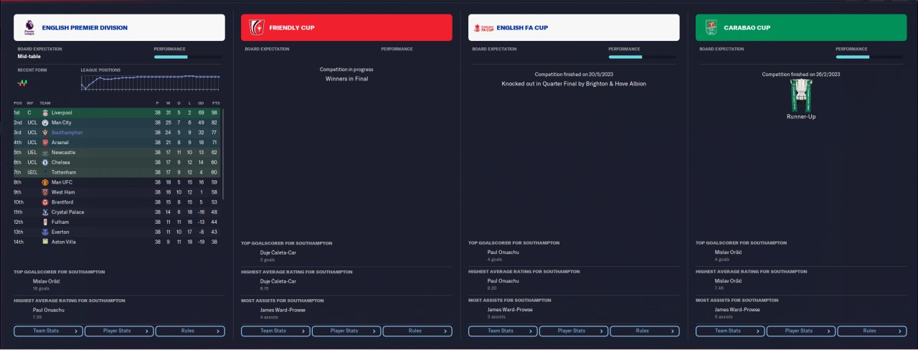This screenshot has width=918, height=350.
Task: Open Carabao Cup Player Stats
Action: (801, 331)
